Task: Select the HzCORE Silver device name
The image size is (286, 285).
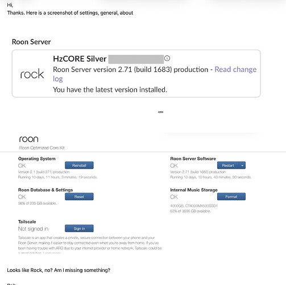Action: 80,59
